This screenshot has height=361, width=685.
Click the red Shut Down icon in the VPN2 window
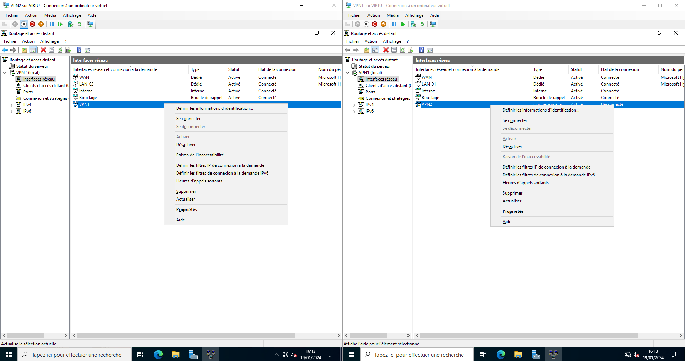coord(32,24)
